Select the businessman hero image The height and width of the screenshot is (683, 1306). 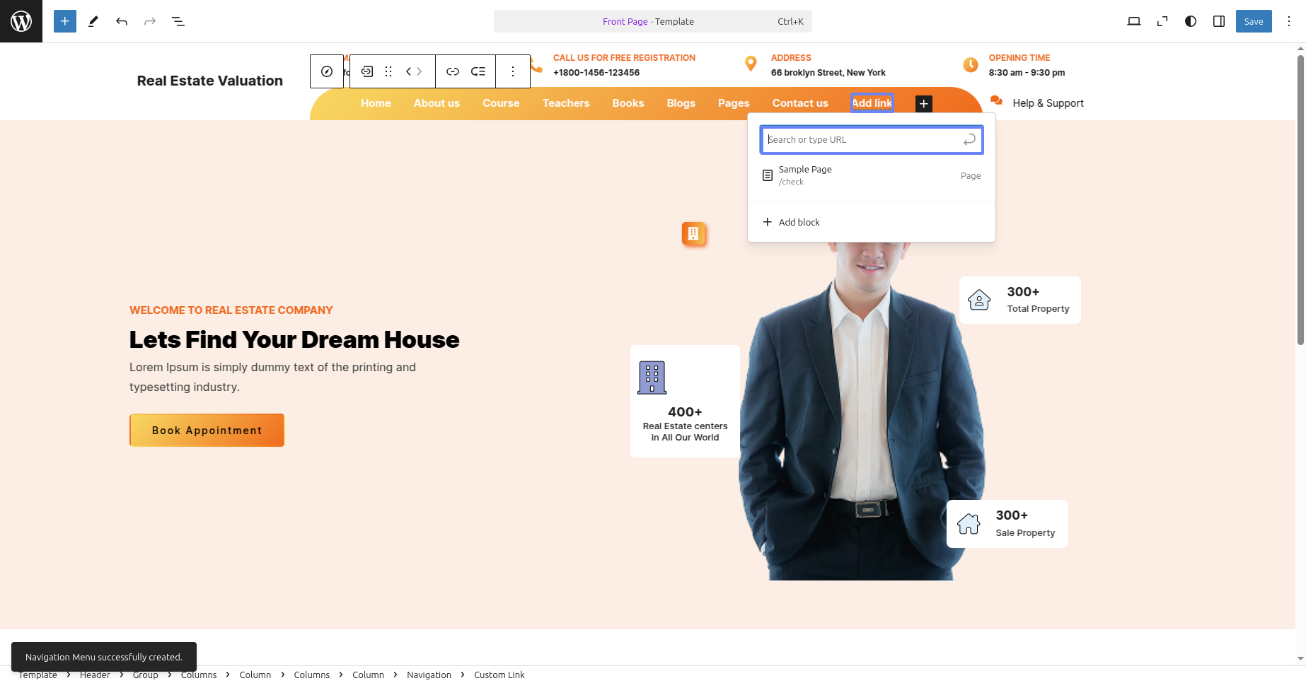pyautogui.click(x=862, y=410)
